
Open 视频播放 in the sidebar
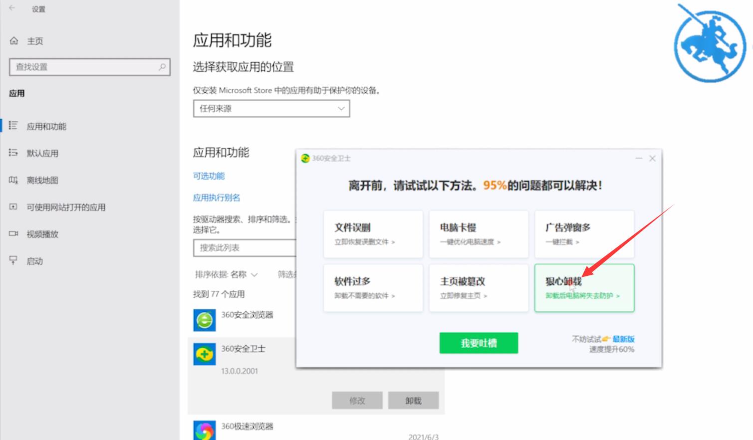click(x=42, y=234)
